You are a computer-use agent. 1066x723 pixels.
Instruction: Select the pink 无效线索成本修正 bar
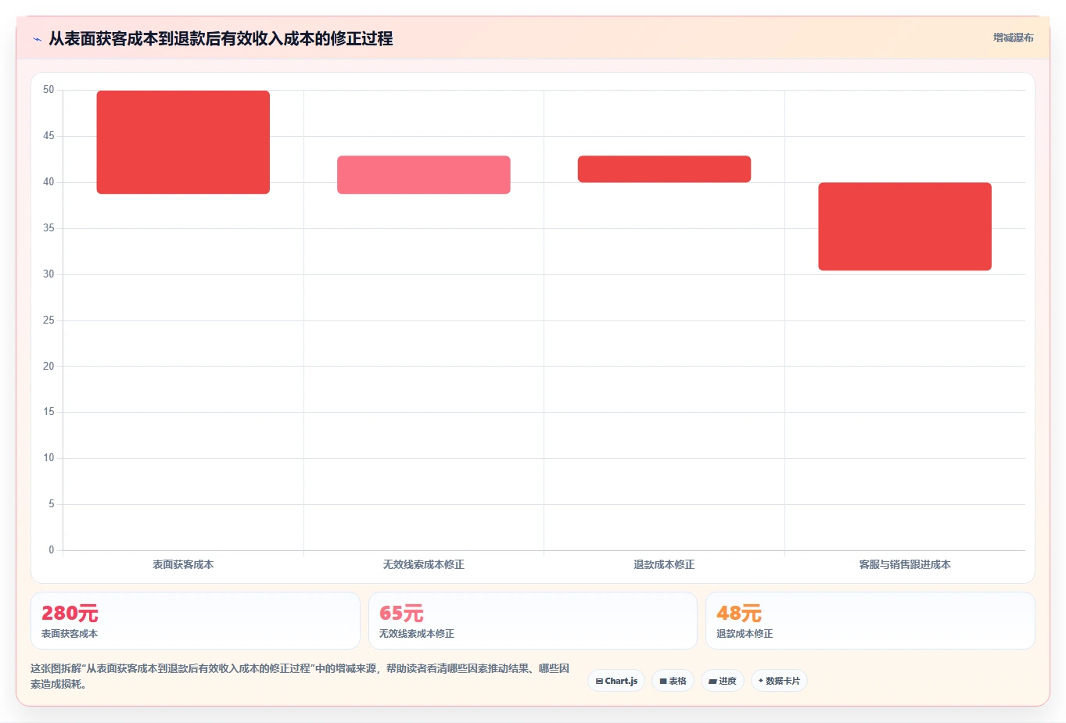[424, 175]
